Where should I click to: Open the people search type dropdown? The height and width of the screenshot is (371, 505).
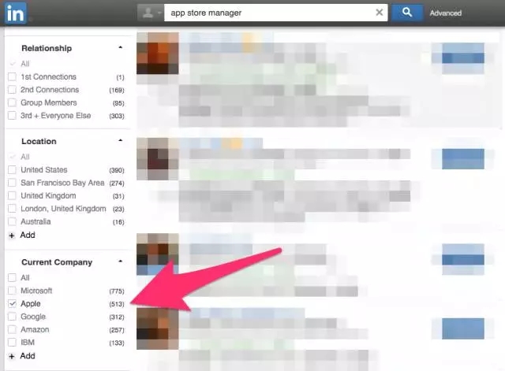click(150, 13)
